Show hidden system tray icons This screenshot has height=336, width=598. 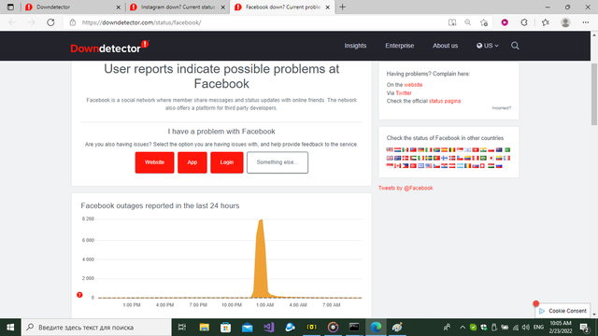point(463,328)
